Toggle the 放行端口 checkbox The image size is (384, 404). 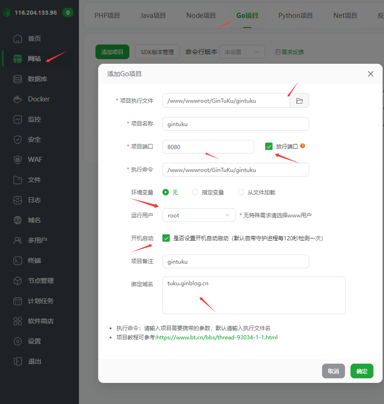pyautogui.click(x=268, y=146)
